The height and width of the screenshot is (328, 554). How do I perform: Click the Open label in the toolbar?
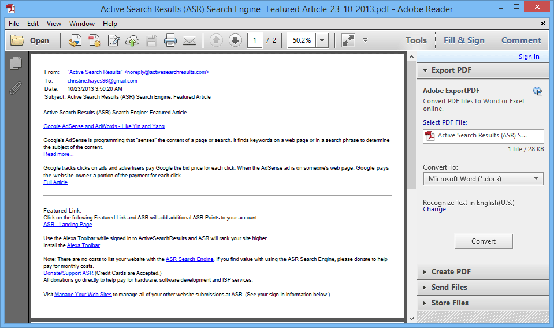[39, 40]
